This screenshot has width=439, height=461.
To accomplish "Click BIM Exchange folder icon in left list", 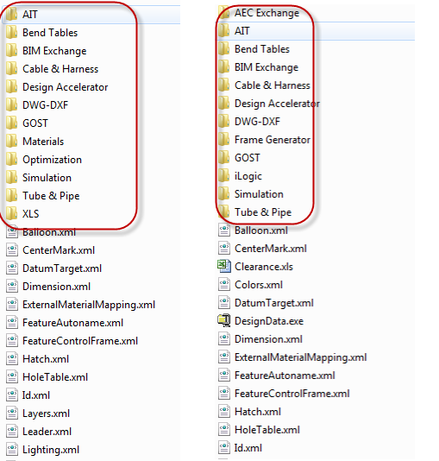I will tap(12, 51).
